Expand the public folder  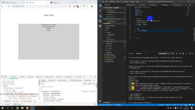pyautogui.click(x=108, y=28)
